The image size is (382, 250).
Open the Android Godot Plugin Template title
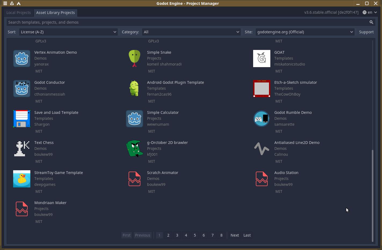(176, 82)
